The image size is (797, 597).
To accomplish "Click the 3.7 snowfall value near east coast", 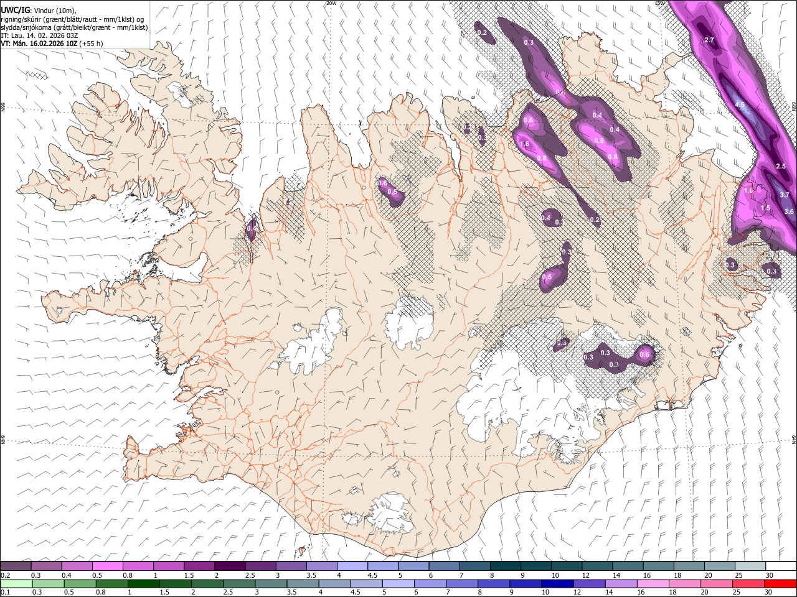I will click(x=785, y=195).
